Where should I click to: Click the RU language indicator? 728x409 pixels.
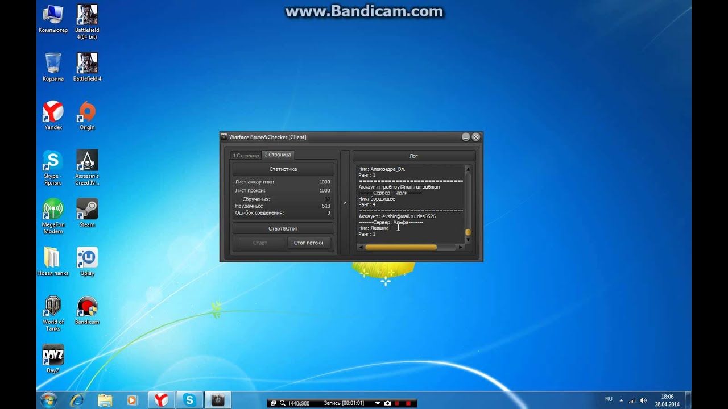click(x=609, y=399)
